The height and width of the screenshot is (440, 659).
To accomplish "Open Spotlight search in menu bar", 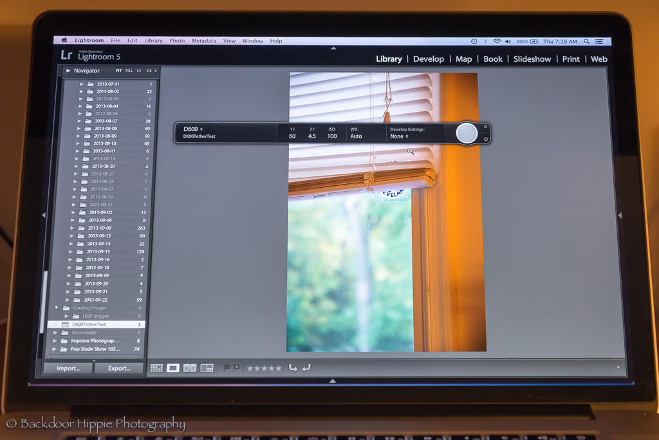I will pyautogui.click(x=586, y=41).
